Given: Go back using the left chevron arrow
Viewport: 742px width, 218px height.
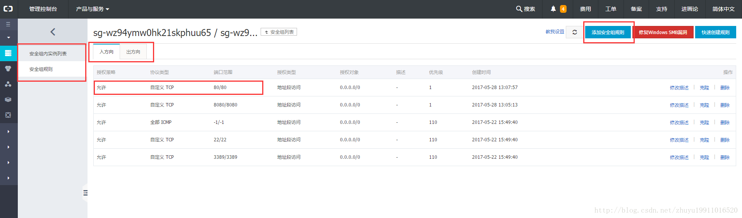Looking at the screenshot, I should click(x=53, y=32).
